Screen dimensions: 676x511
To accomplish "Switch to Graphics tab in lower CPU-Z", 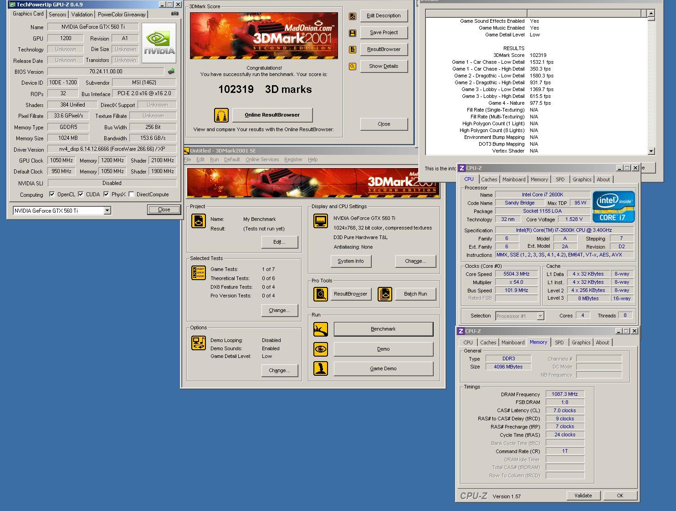I will 581,342.
